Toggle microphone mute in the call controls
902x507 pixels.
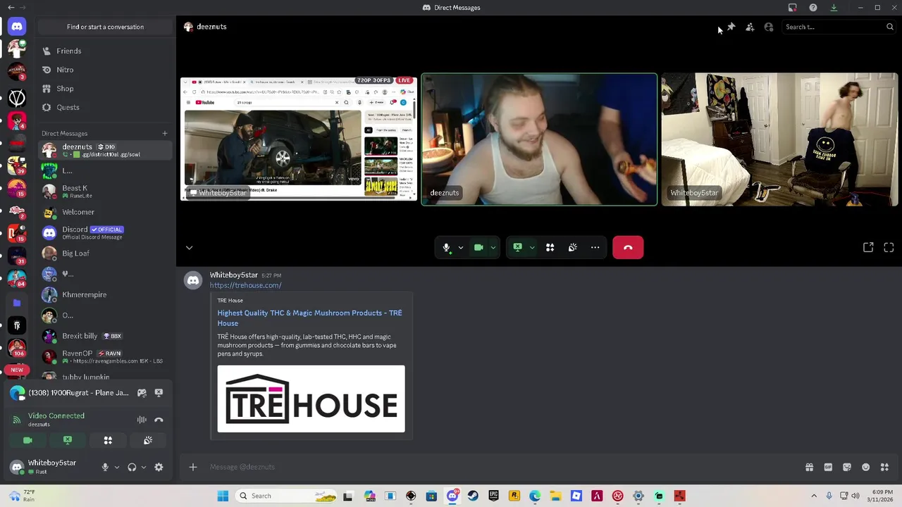(446, 247)
